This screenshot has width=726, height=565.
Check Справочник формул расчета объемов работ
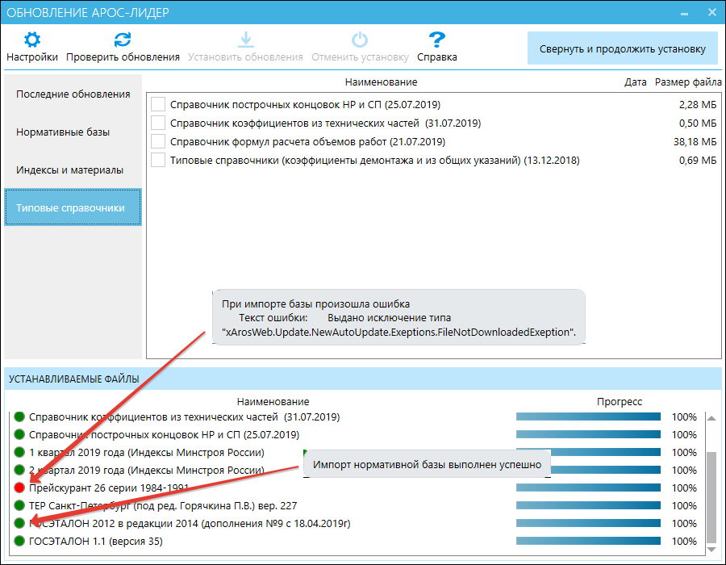pos(158,141)
